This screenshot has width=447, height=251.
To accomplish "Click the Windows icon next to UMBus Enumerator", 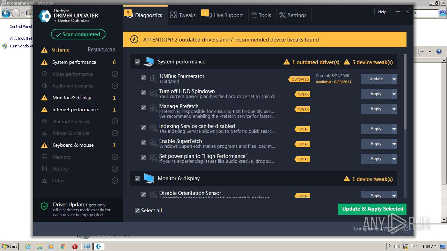I will (x=153, y=78).
